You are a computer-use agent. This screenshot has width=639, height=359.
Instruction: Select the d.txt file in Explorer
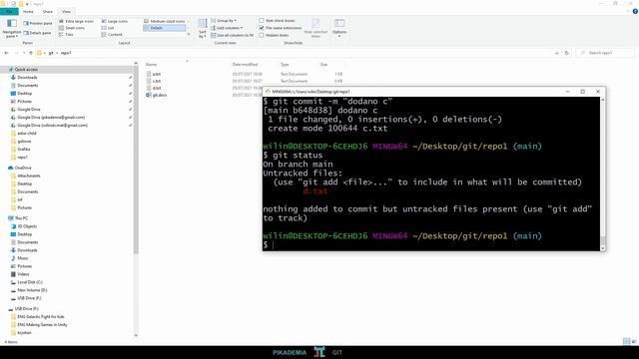(153, 88)
